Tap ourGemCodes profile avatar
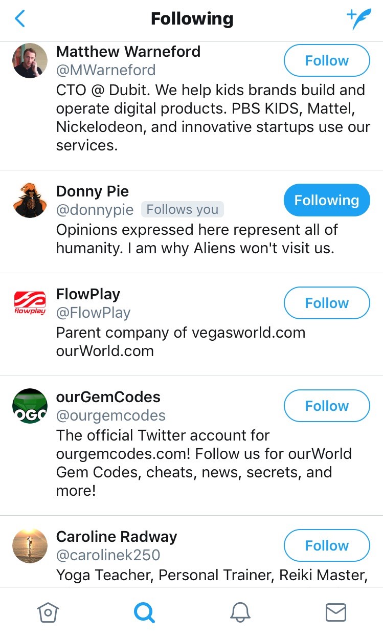Viewport: 383px width, 637px height. [30, 406]
